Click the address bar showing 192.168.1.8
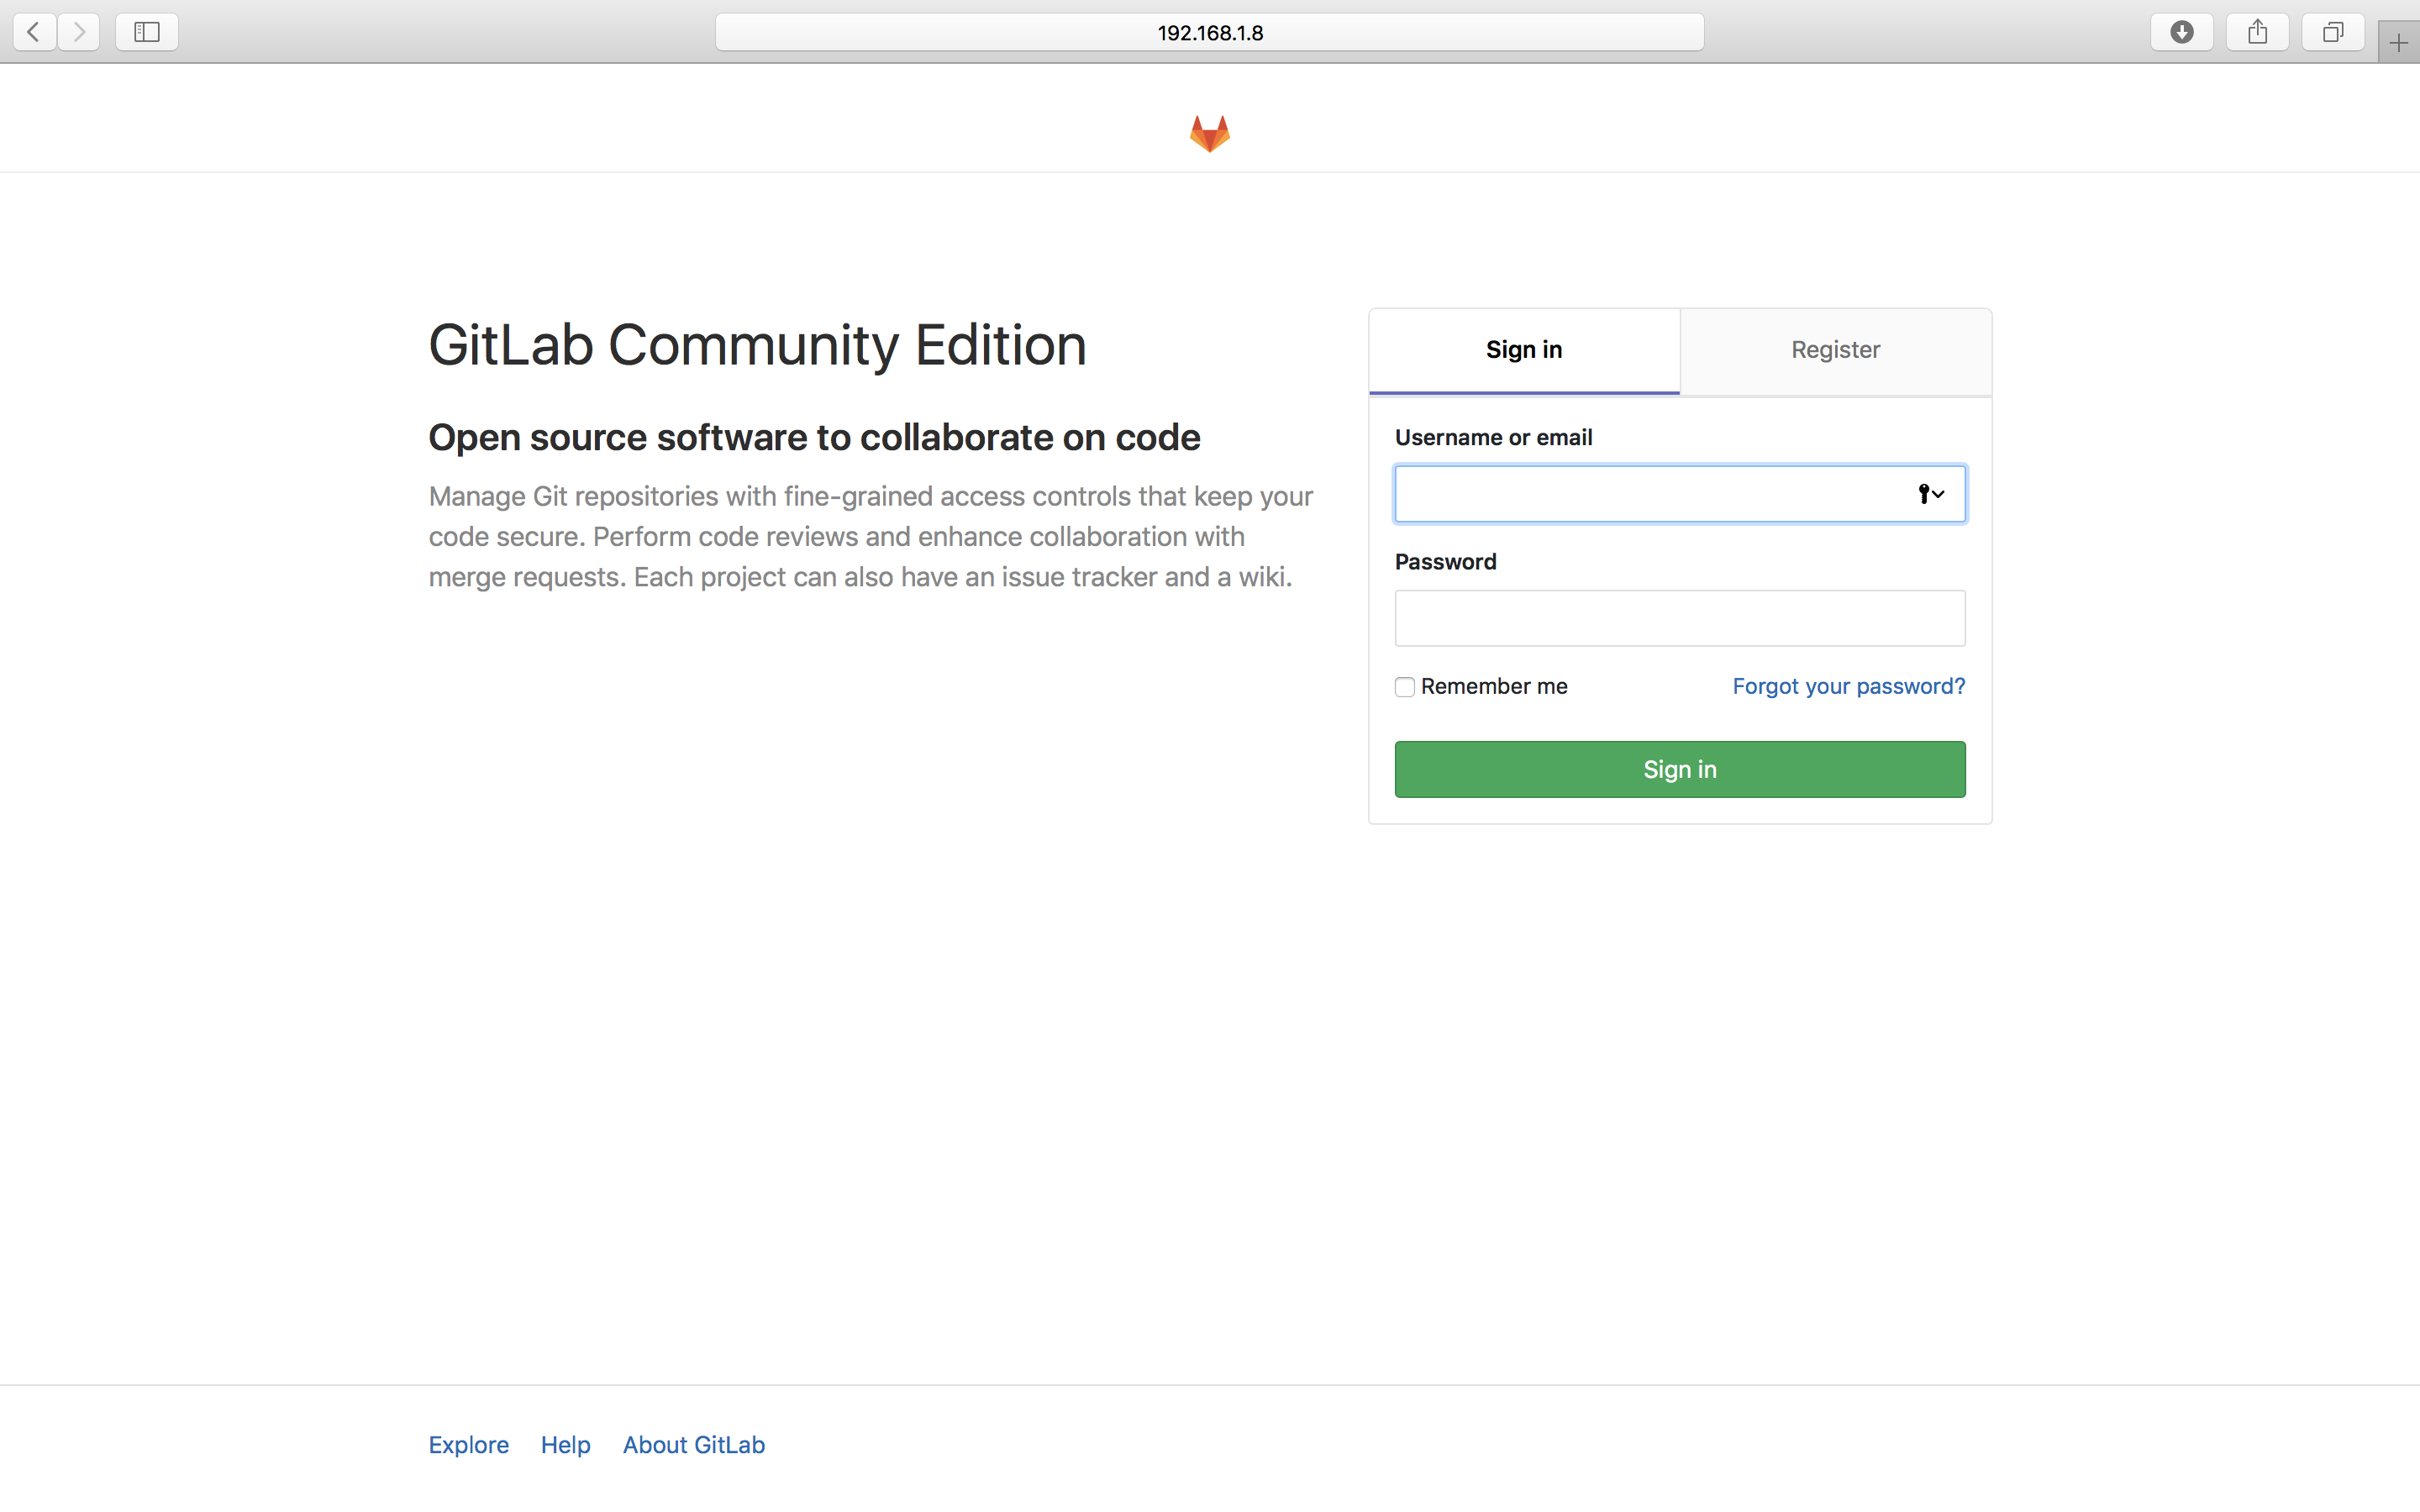Viewport: 2420px width, 1512px height. (x=1209, y=31)
